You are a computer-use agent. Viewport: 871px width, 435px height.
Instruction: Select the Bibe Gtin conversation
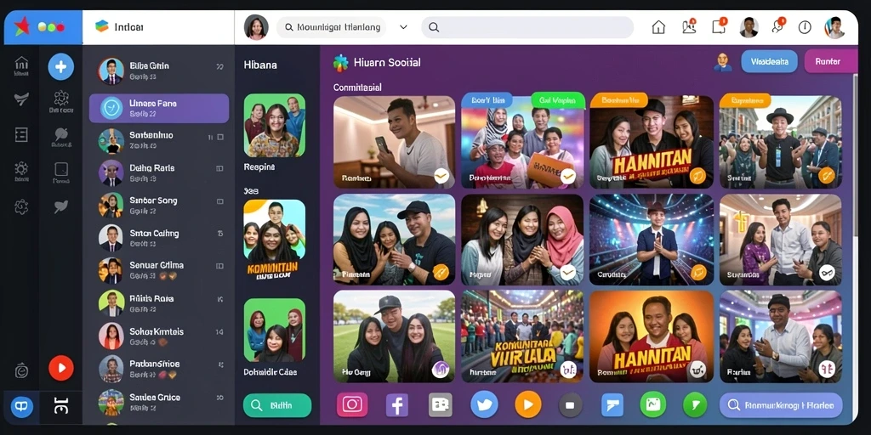159,71
